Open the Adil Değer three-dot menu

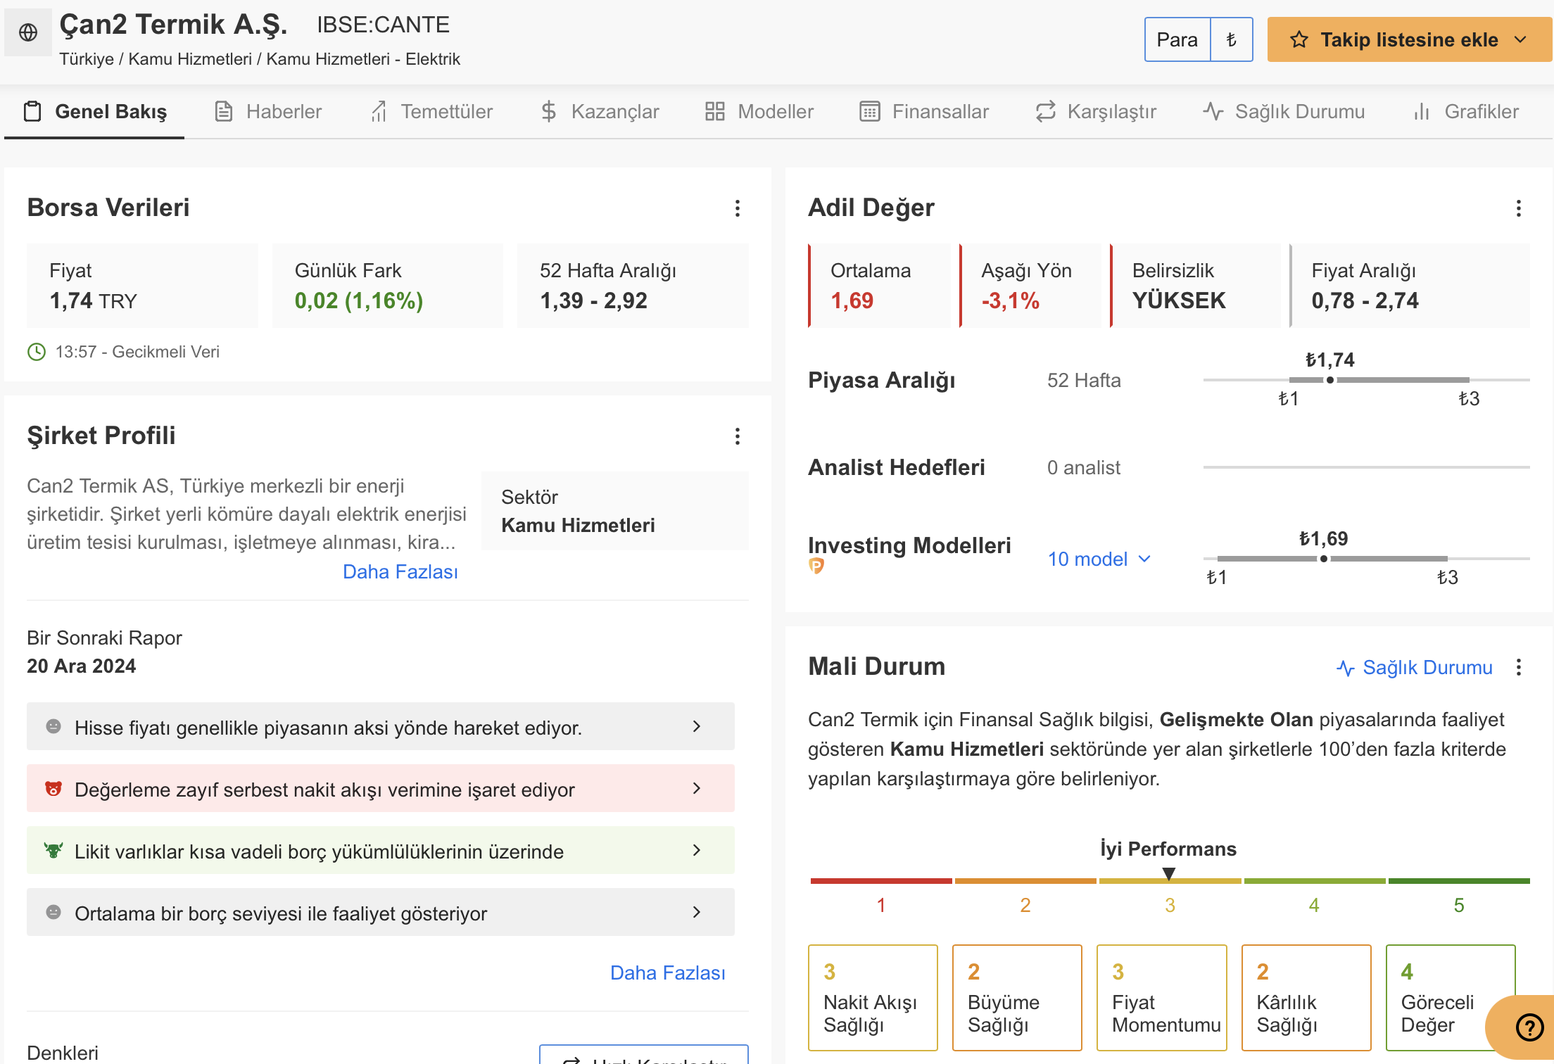(x=1518, y=208)
